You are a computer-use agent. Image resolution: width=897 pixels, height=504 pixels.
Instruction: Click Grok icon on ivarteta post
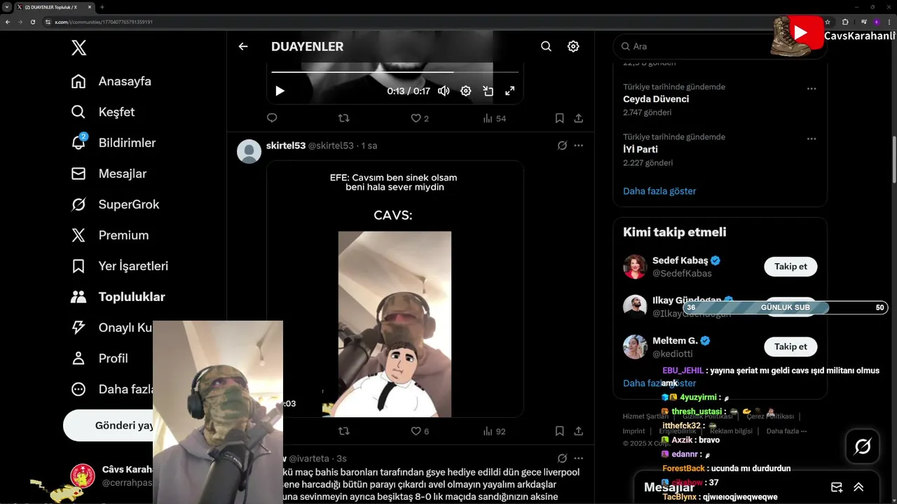pos(562,458)
